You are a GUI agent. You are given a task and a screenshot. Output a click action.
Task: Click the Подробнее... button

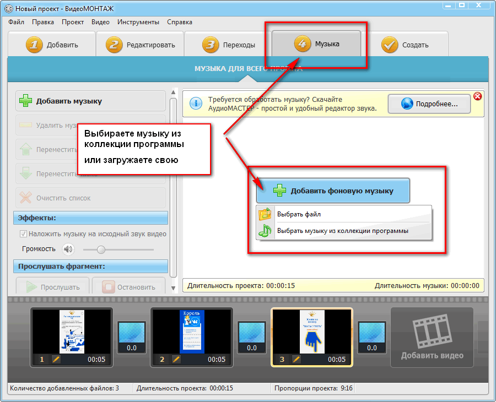pyautogui.click(x=429, y=104)
